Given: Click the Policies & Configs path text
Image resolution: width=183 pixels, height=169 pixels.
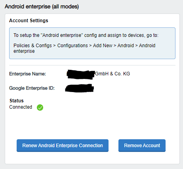Looking at the screenshot, I should point(32,46).
